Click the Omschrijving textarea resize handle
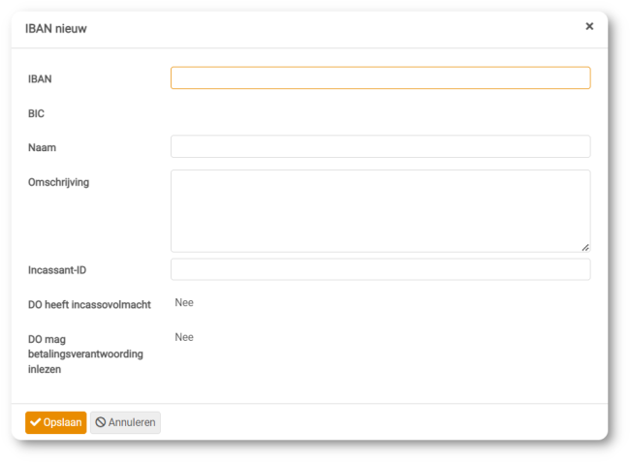Image resolution: width=630 pixels, height=462 pixels. tap(585, 248)
